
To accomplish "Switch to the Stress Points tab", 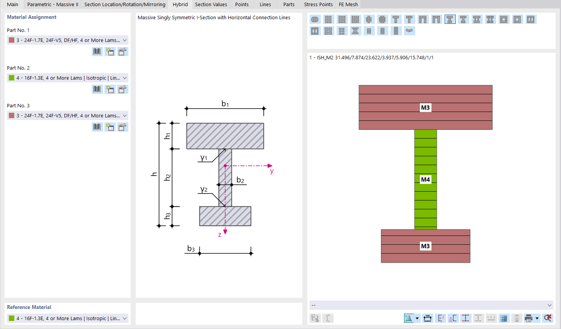I will click(318, 4).
